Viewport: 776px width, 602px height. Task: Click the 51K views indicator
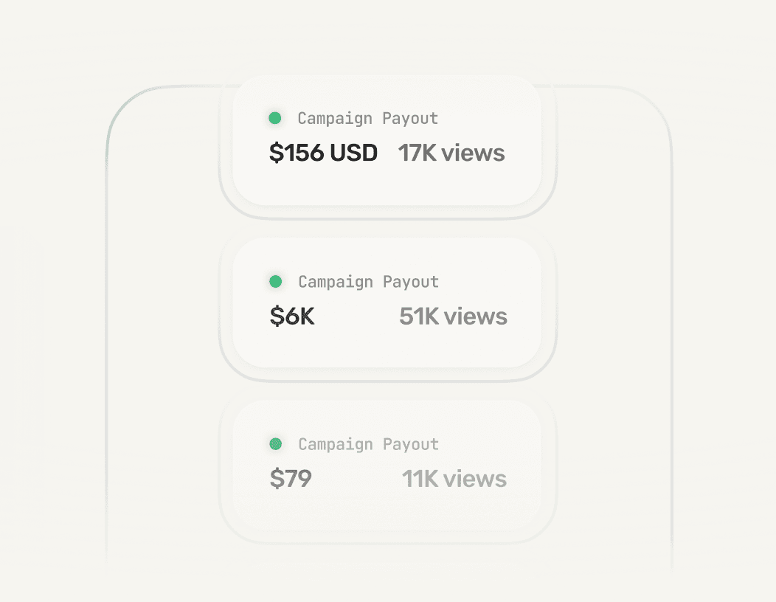point(451,316)
